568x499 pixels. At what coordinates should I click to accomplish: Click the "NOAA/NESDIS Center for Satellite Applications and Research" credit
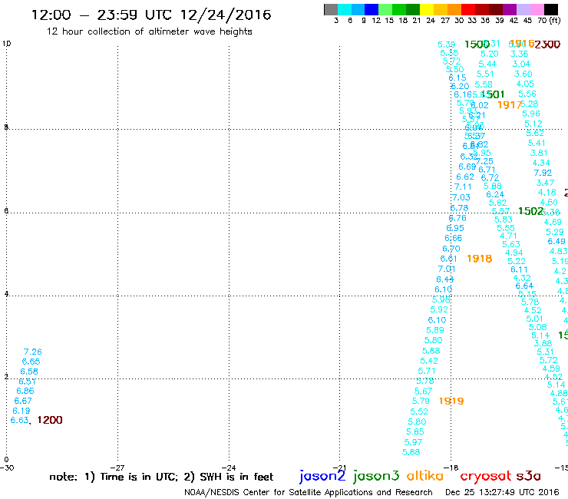(x=309, y=493)
